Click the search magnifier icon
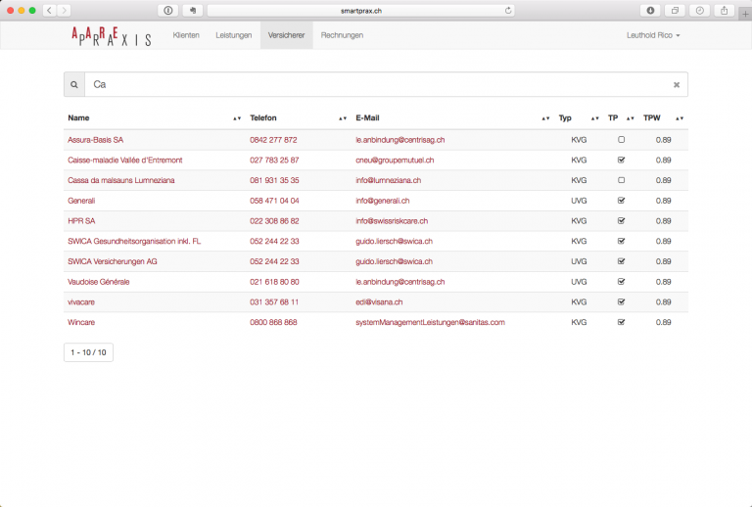This screenshot has width=752, height=507. [74, 85]
